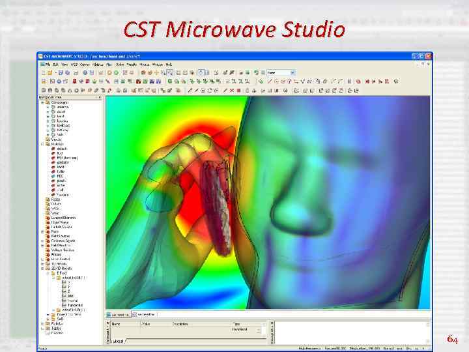Open the WCS menu
The height and width of the screenshot is (352, 469).
click(x=74, y=65)
